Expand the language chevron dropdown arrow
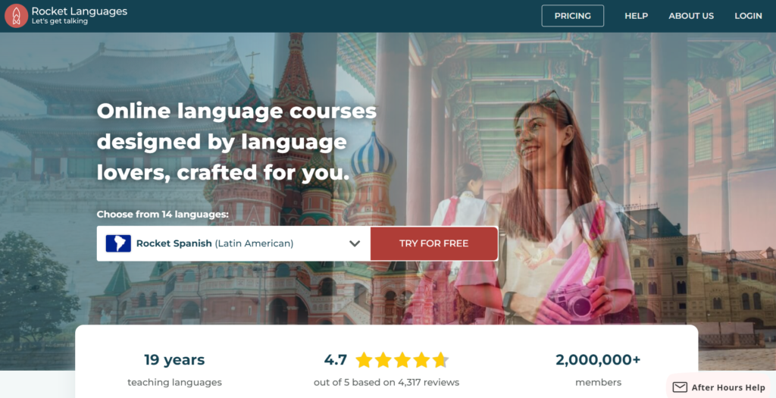 [x=355, y=243]
